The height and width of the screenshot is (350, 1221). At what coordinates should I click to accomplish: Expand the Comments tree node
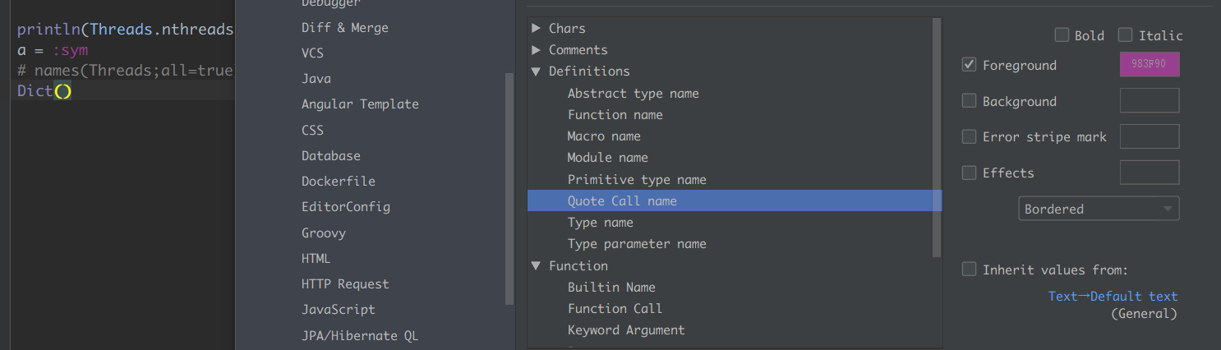[537, 50]
